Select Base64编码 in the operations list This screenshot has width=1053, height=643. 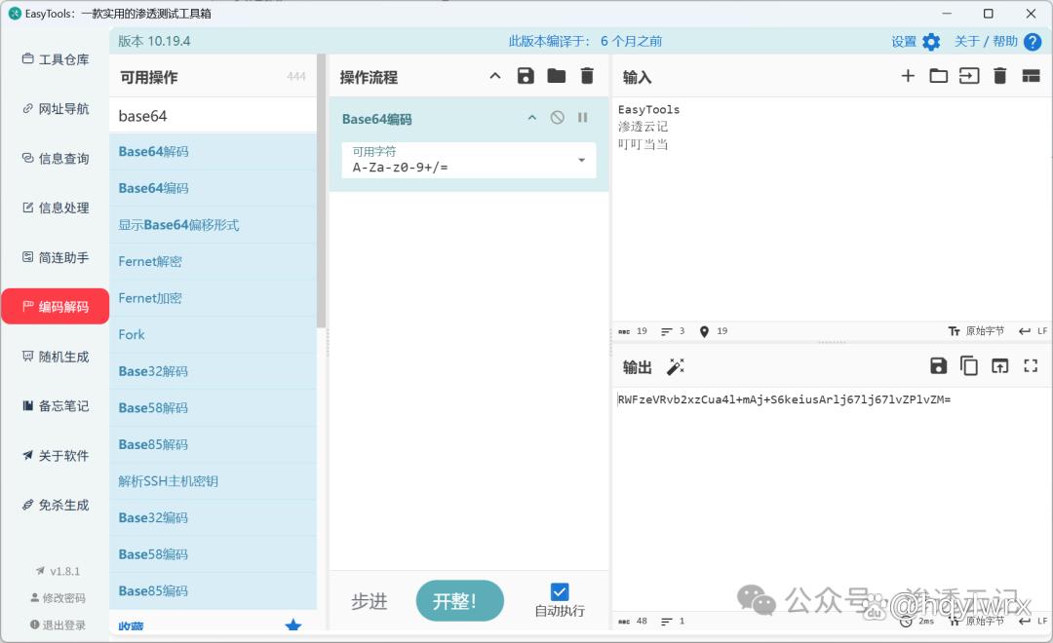click(213, 188)
